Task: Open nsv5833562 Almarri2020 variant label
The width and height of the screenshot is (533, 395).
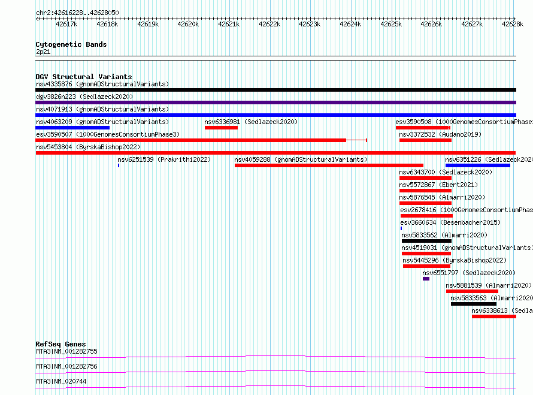Action: click(444, 235)
